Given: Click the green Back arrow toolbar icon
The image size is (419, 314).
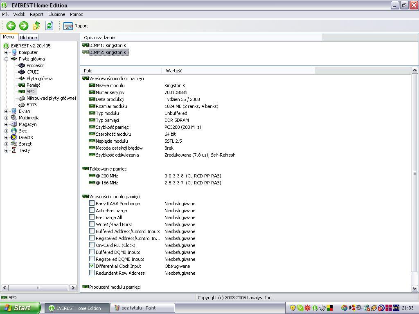Looking at the screenshot, I should 11,26.
